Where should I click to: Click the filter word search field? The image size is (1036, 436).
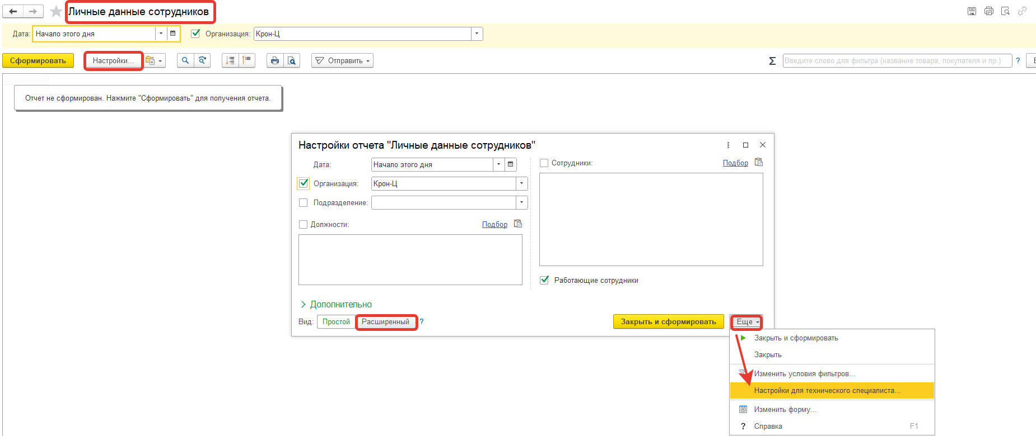(896, 60)
